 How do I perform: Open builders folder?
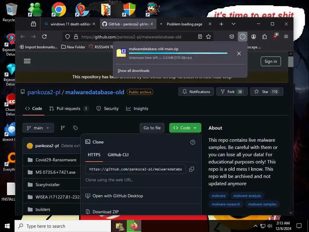(x=43, y=209)
